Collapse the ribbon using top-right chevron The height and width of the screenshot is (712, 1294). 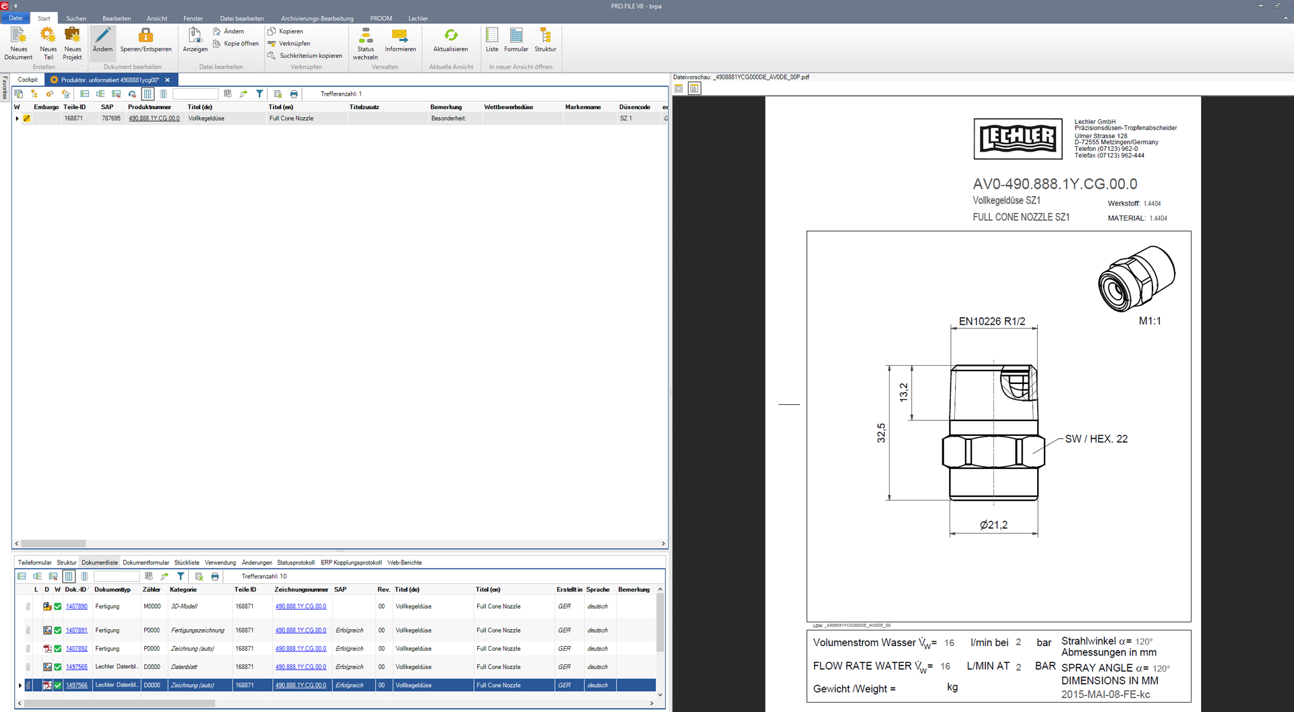tap(1285, 18)
